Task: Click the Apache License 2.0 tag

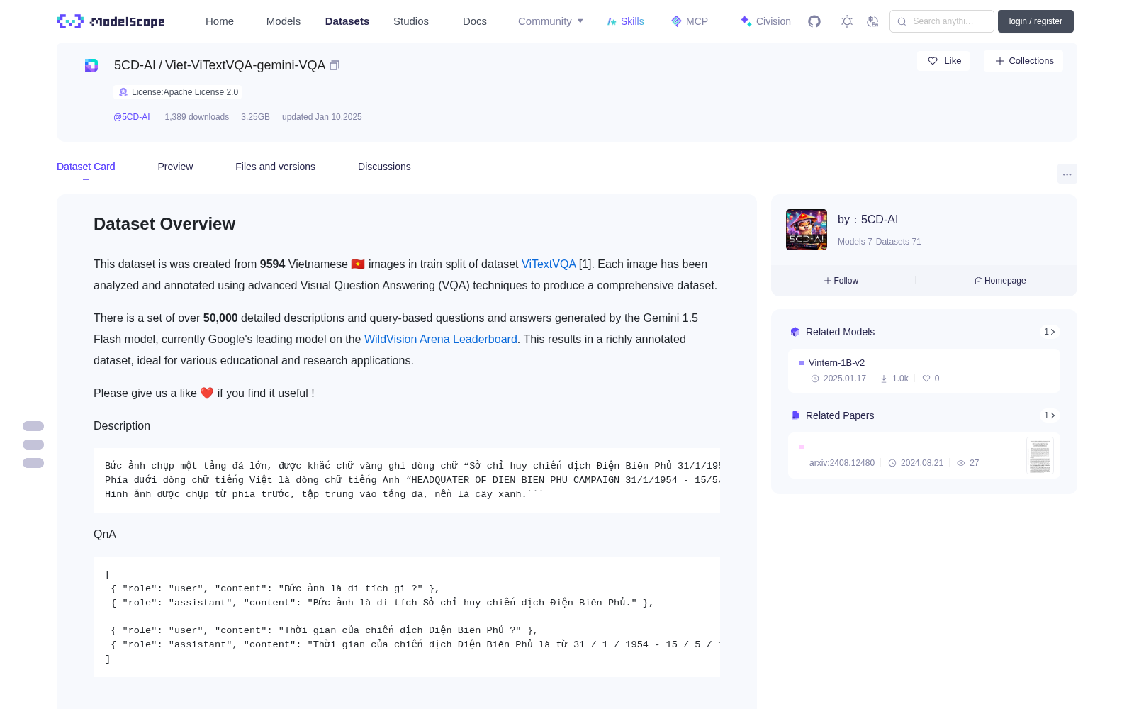Action: point(178,92)
